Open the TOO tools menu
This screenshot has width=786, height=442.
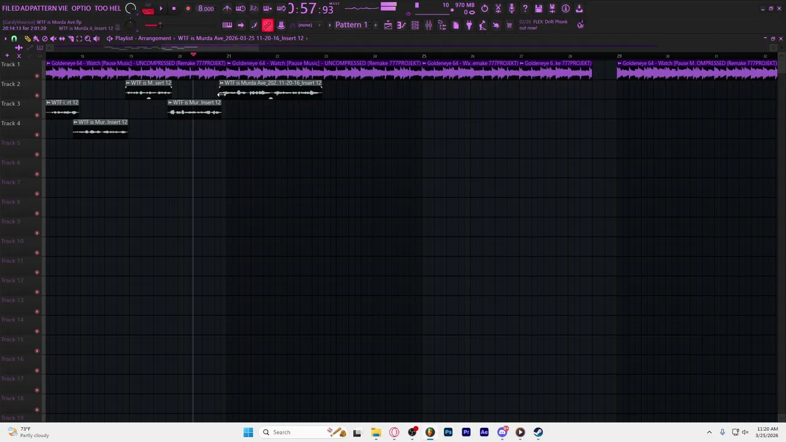coord(101,9)
